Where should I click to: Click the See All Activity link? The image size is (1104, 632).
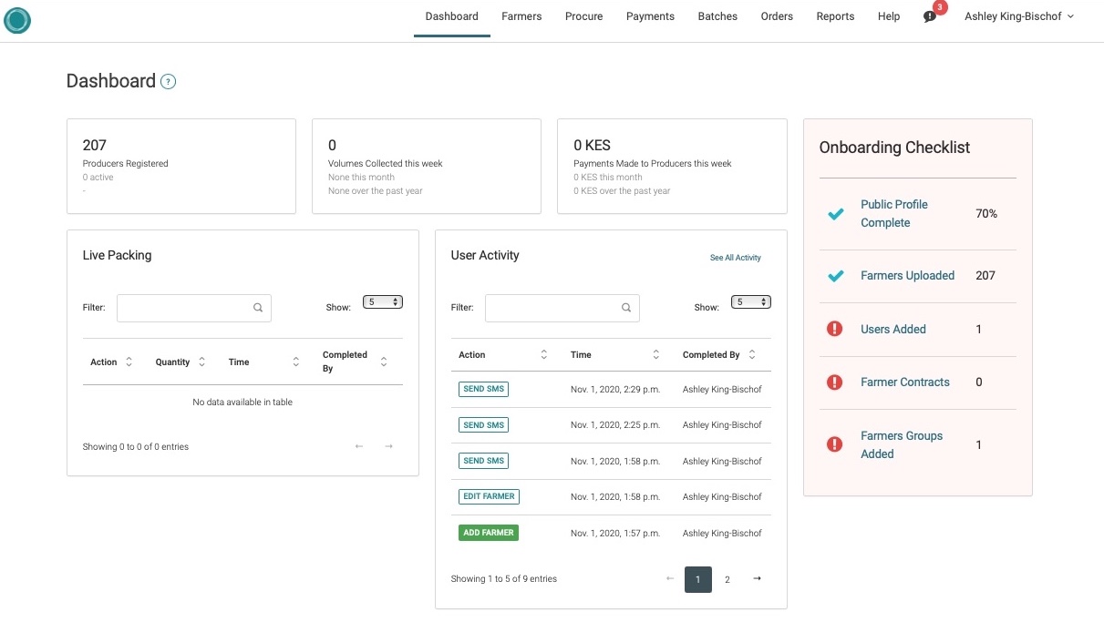(x=735, y=258)
